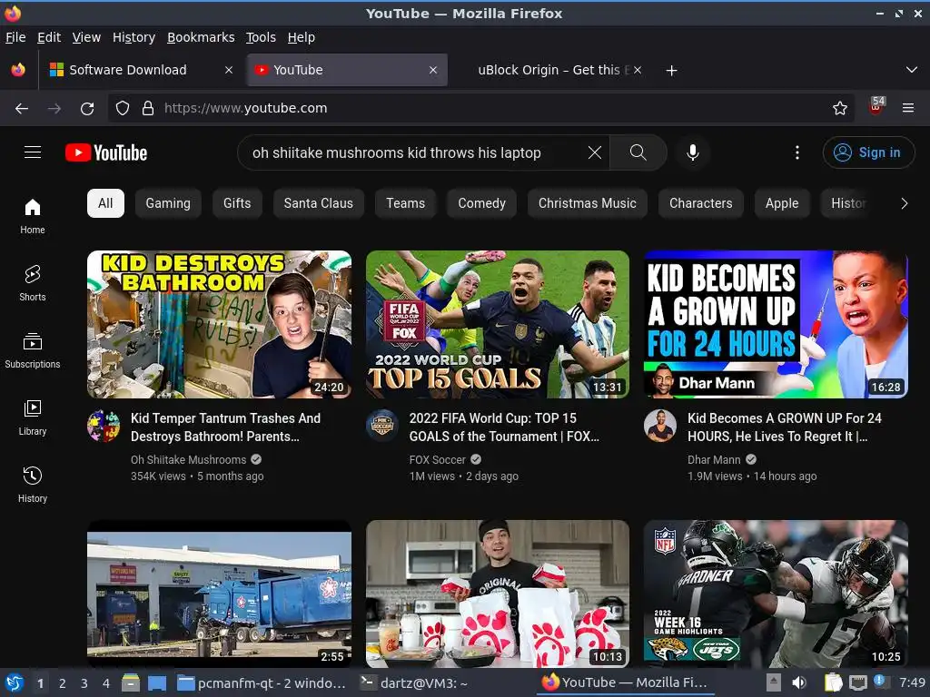Clear the search query with X icon
The image size is (930, 697).
(x=594, y=152)
